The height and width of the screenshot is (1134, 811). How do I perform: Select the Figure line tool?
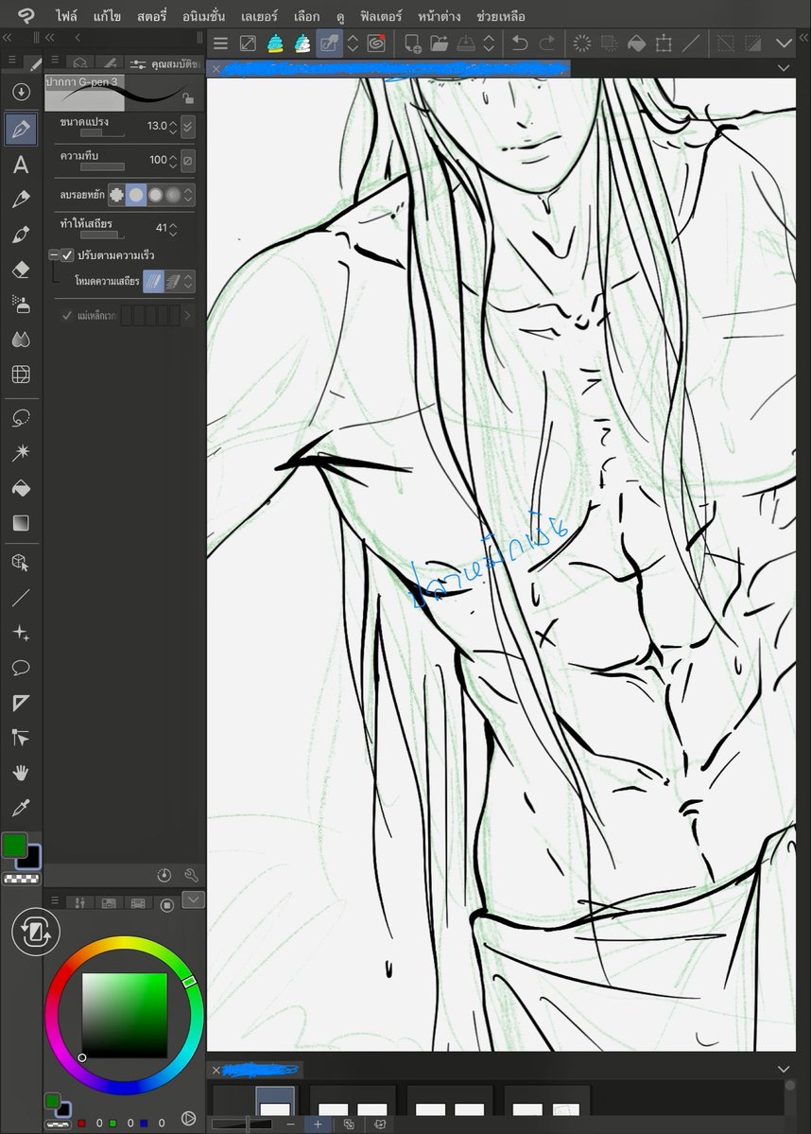coord(21,598)
